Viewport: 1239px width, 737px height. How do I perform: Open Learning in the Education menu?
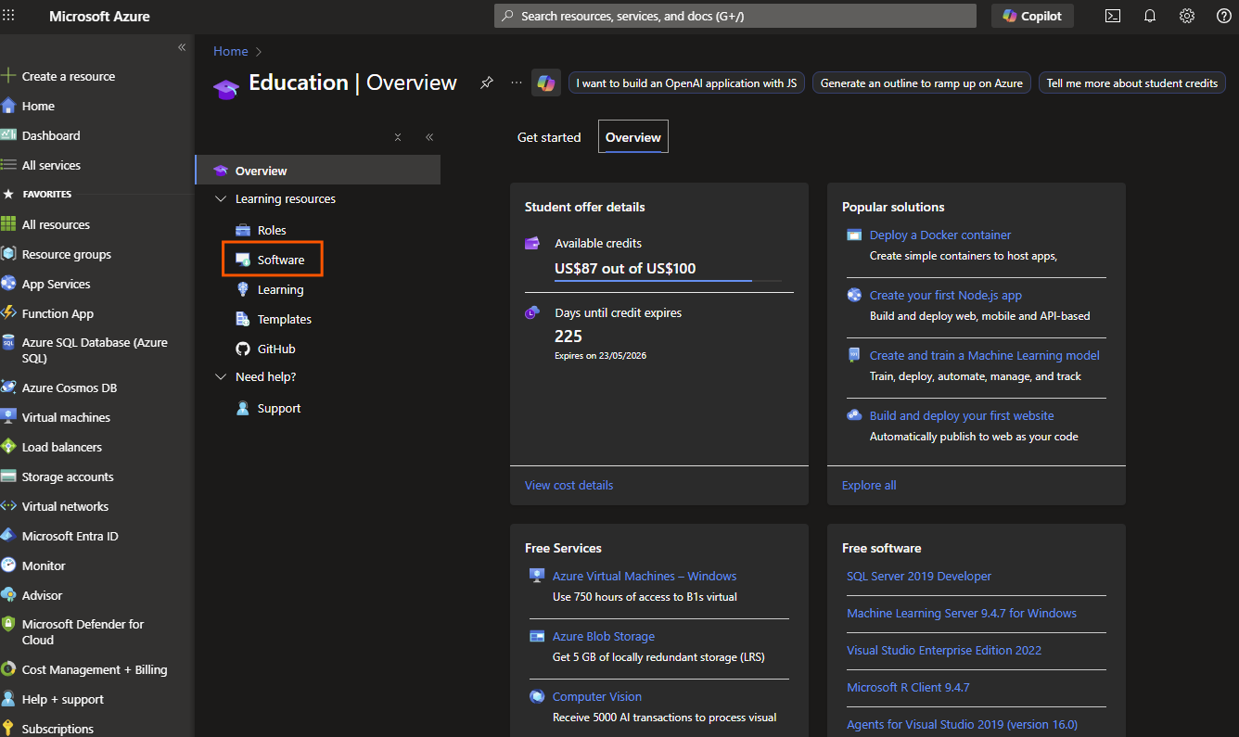tap(280, 289)
